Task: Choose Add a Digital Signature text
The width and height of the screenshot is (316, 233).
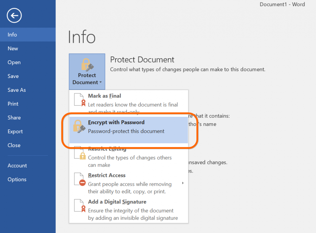Action: (117, 202)
